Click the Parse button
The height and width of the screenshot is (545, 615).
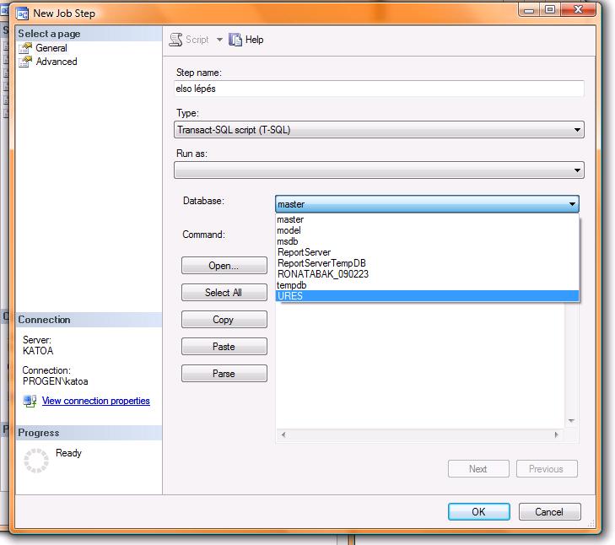point(224,374)
